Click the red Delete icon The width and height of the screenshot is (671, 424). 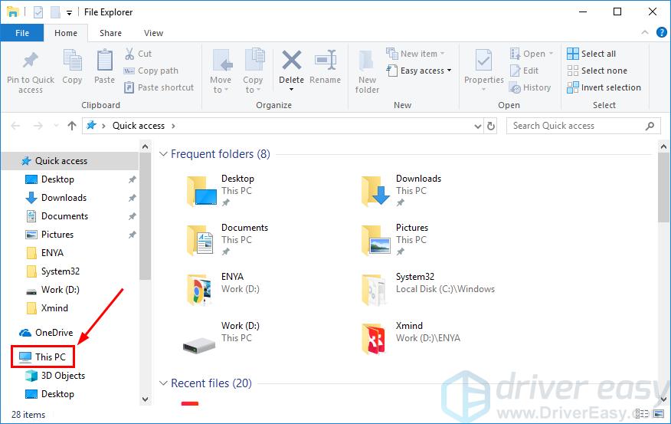291,61
